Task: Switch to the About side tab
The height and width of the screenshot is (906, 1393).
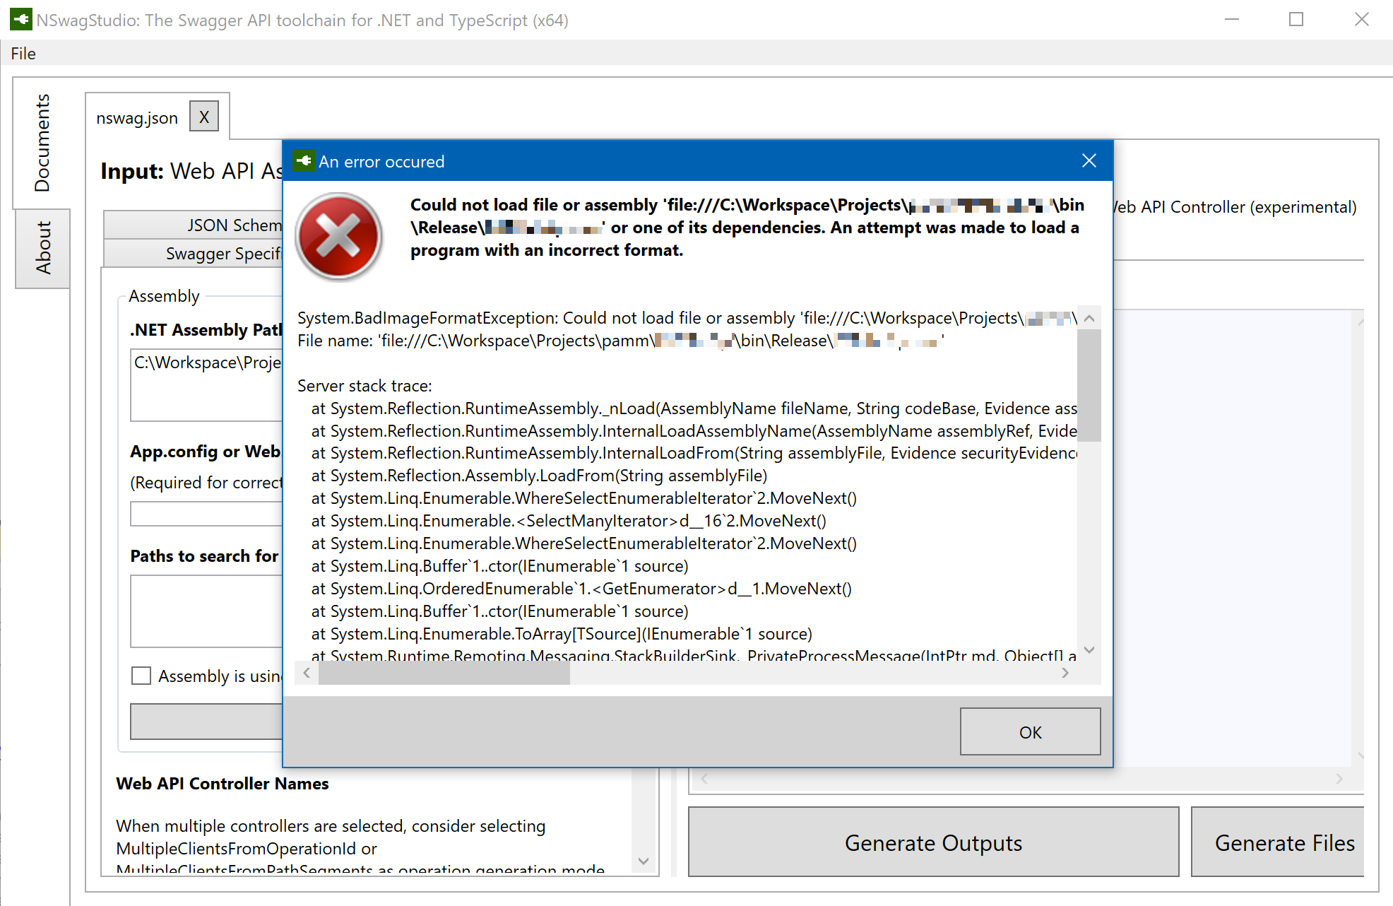Action: (x=42, y=248)
